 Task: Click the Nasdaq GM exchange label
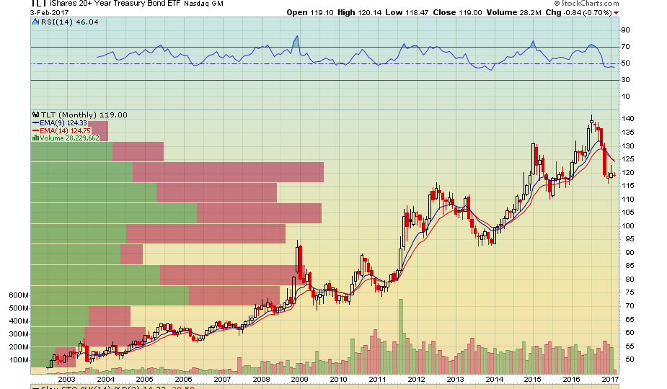click(203, 4)
